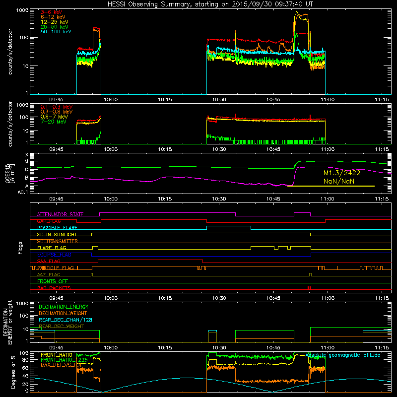This screenshot has height=397, width=397.
Task: Click the 09:45 tick label below the decimation panel
Action: click(x=56, y=348)
